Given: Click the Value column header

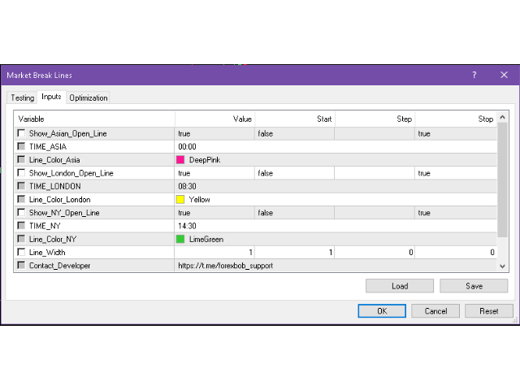Looking at the screenshot, I should [214, 119].
